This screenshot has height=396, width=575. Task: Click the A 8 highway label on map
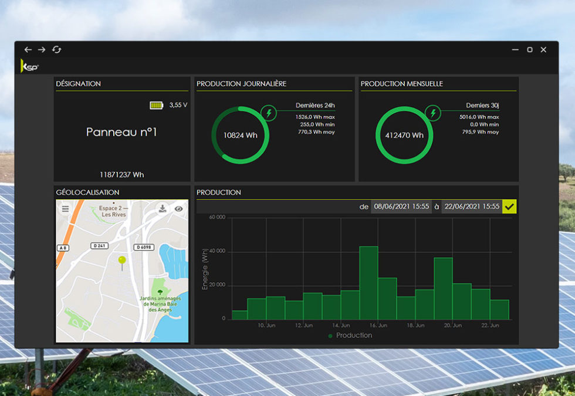pos(63,248)
